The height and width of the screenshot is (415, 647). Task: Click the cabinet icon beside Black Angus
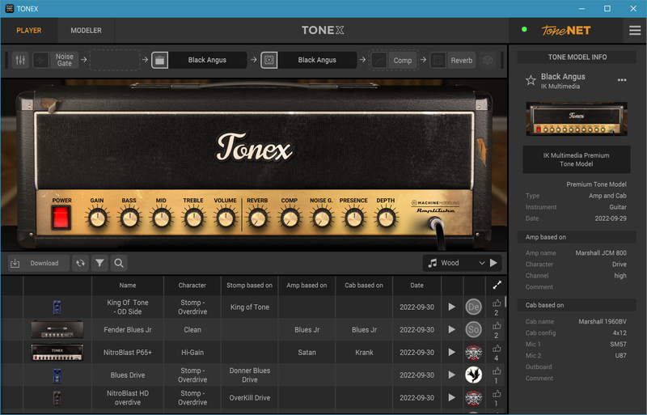(x=269, y=61)
